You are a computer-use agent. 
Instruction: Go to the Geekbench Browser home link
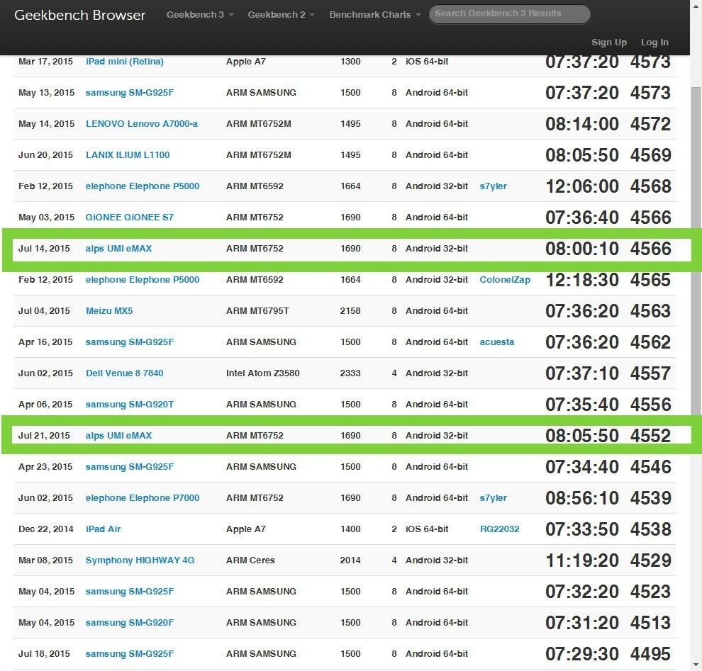(x=79, y=15)
